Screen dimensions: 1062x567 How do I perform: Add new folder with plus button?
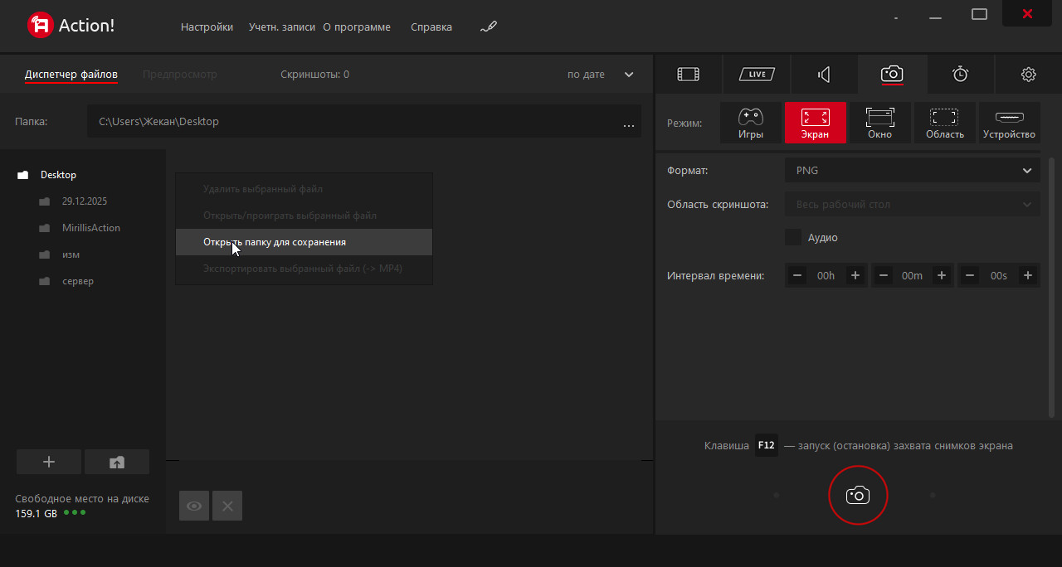click(49, 462)
